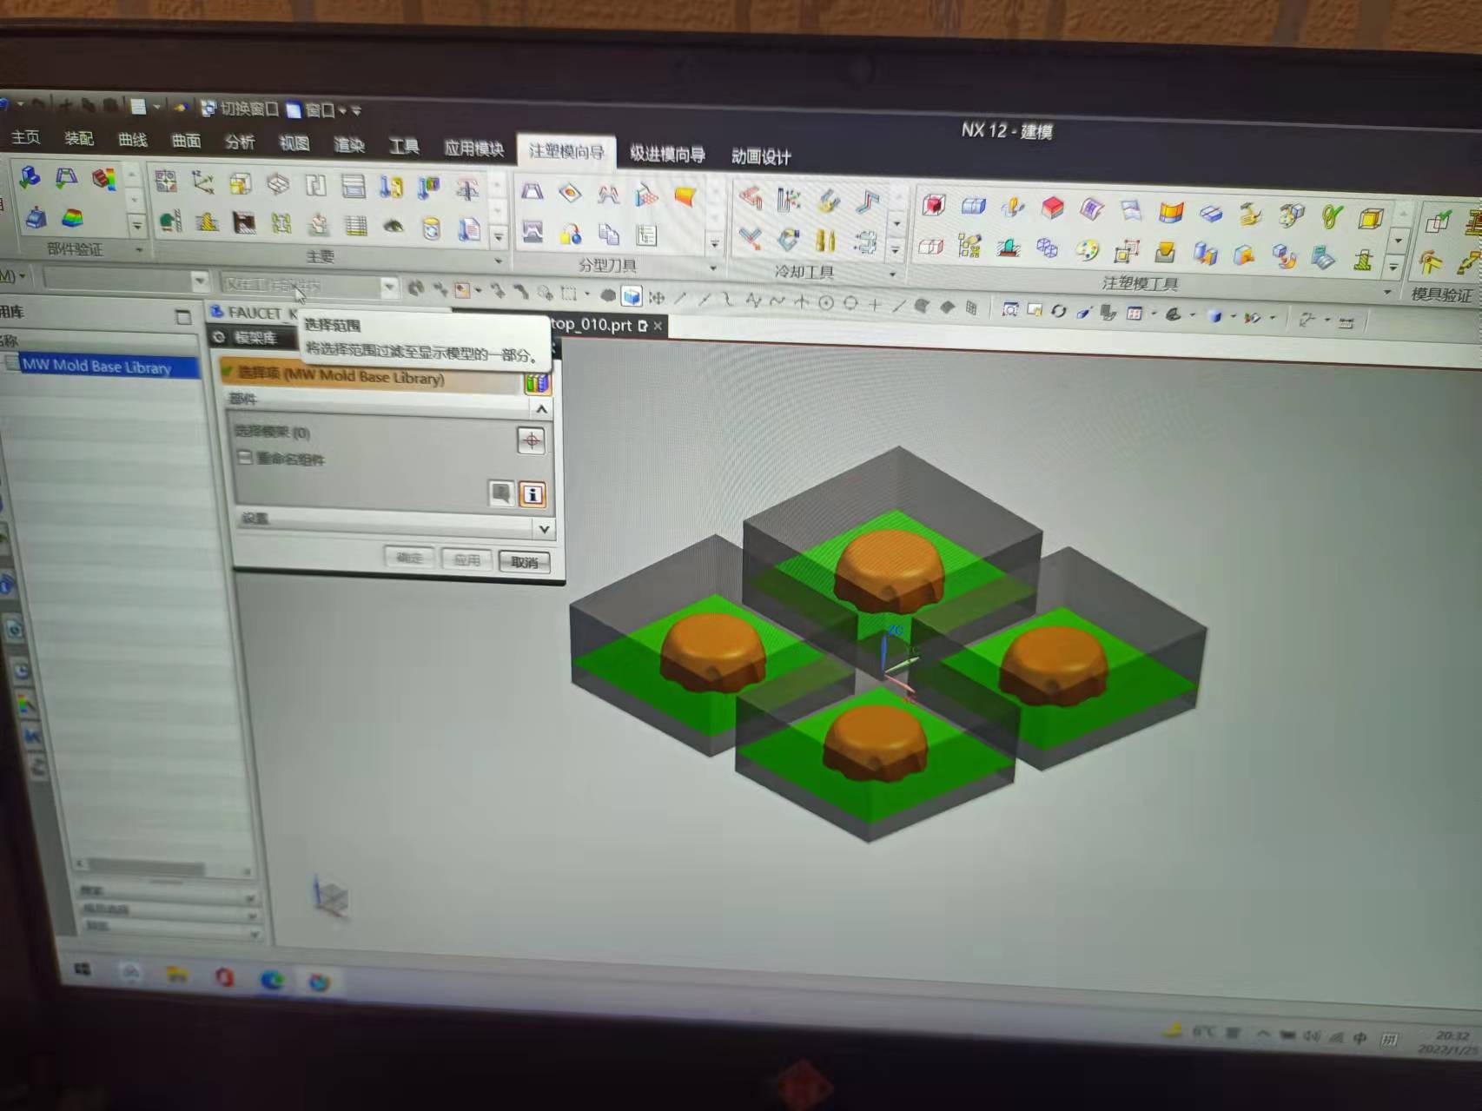Open the selection scope dropdown
The width and height of the screenshot is (1482, 1111).
click(x=389, y=286)
